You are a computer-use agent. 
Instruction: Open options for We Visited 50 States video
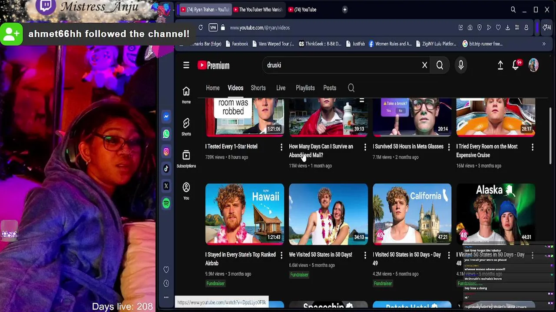365,256
